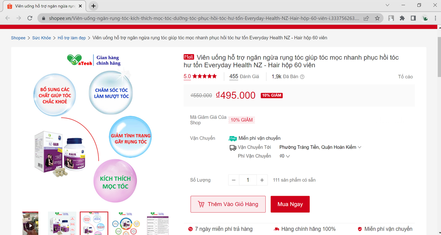Decrease quantity with the minus button
This screenshot has width=441, height=235.
pos(234,180)
